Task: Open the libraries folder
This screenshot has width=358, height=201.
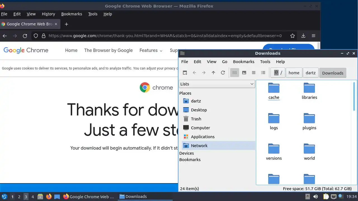Action: tap(309, 91)
